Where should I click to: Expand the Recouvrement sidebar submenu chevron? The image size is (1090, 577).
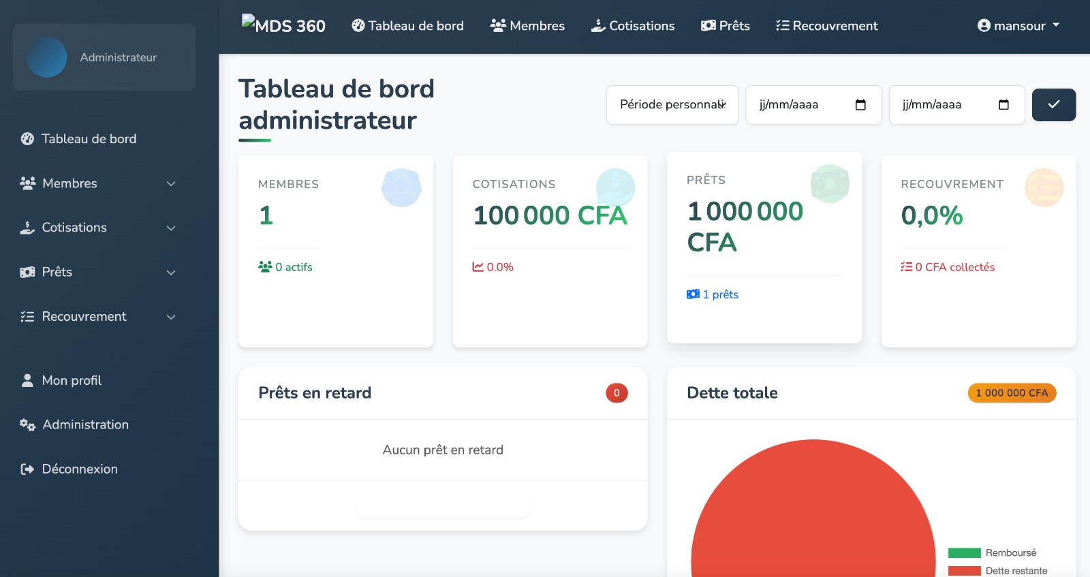coord(171,317)
